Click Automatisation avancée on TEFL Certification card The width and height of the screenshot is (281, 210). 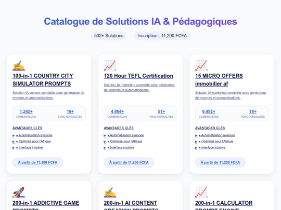[125, 135]
